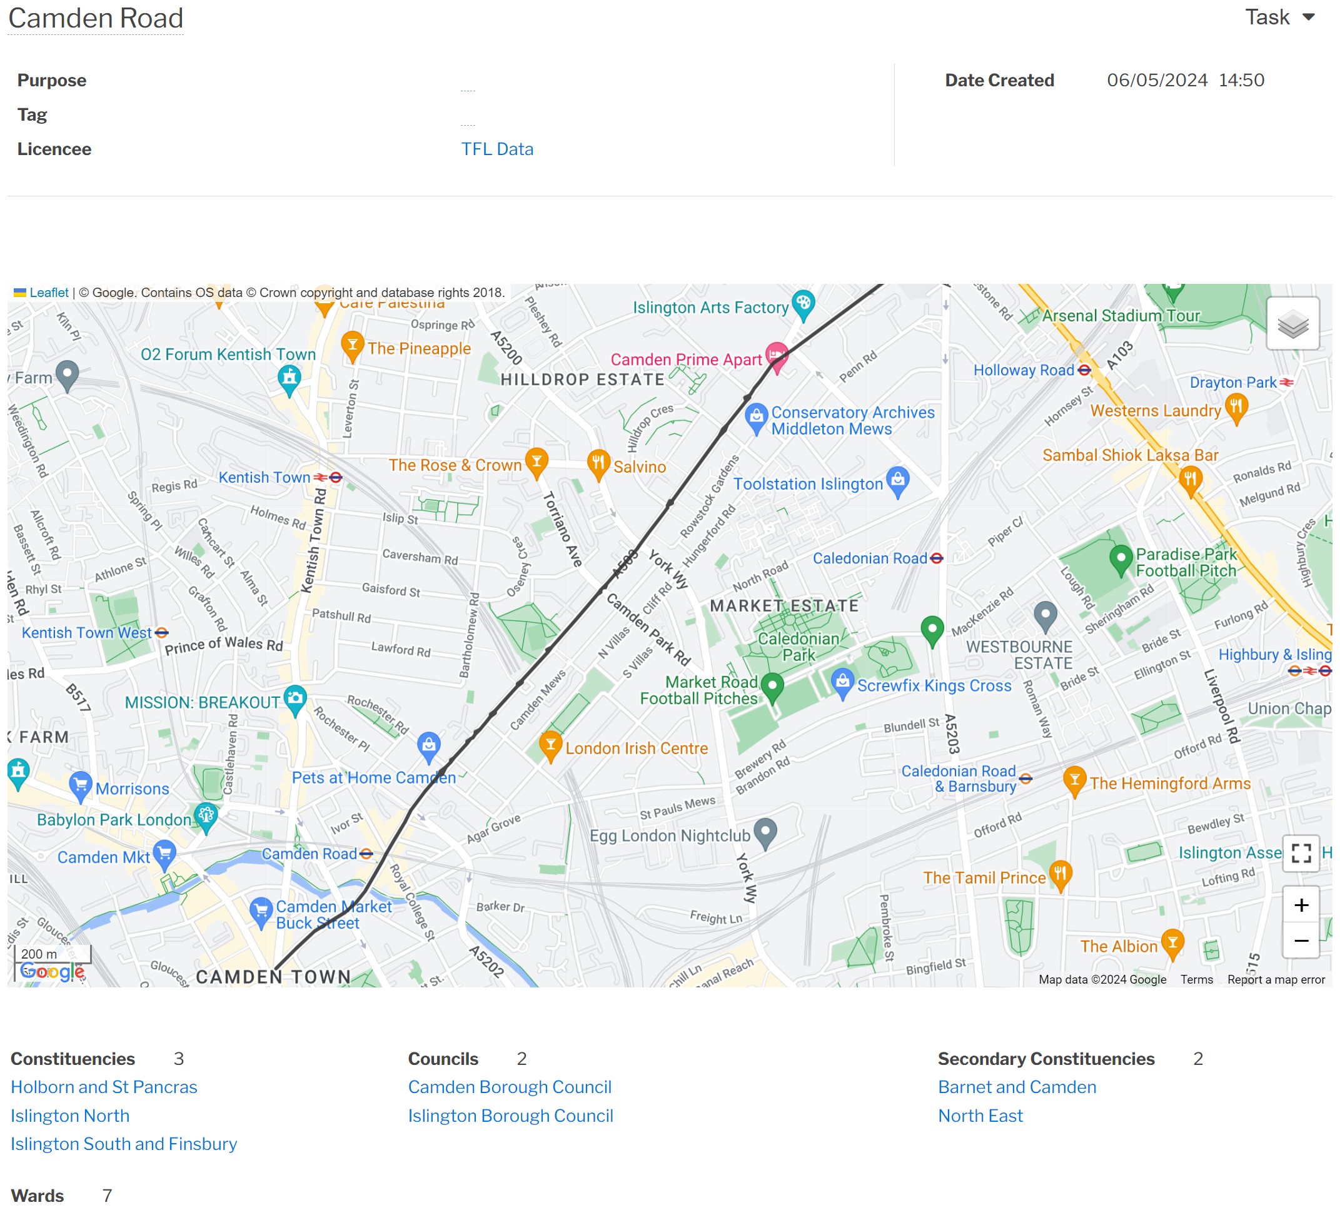Select the O2 Forum Kentish Town marker
This screenshot has width=1340, height=1210.
[289, 381]
